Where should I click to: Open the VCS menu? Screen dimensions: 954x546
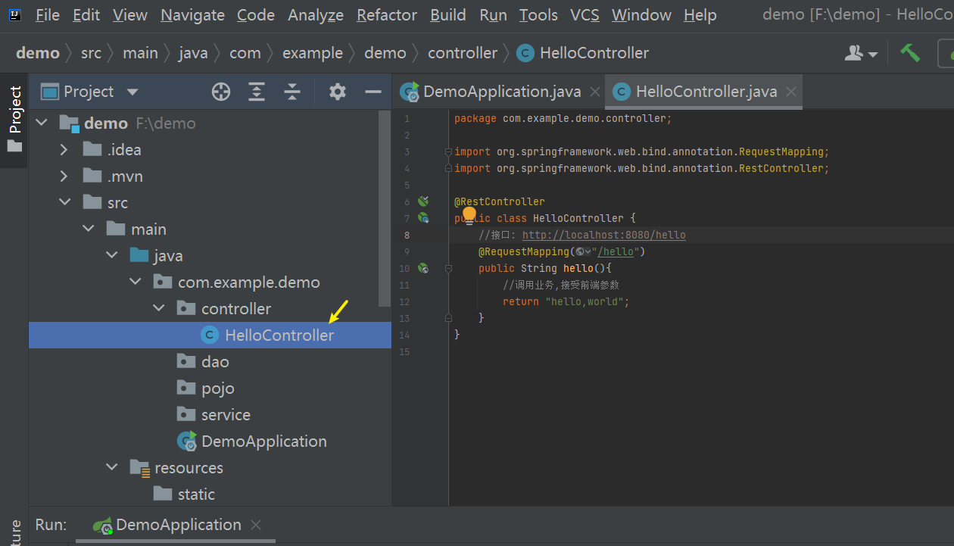(585, 15)
